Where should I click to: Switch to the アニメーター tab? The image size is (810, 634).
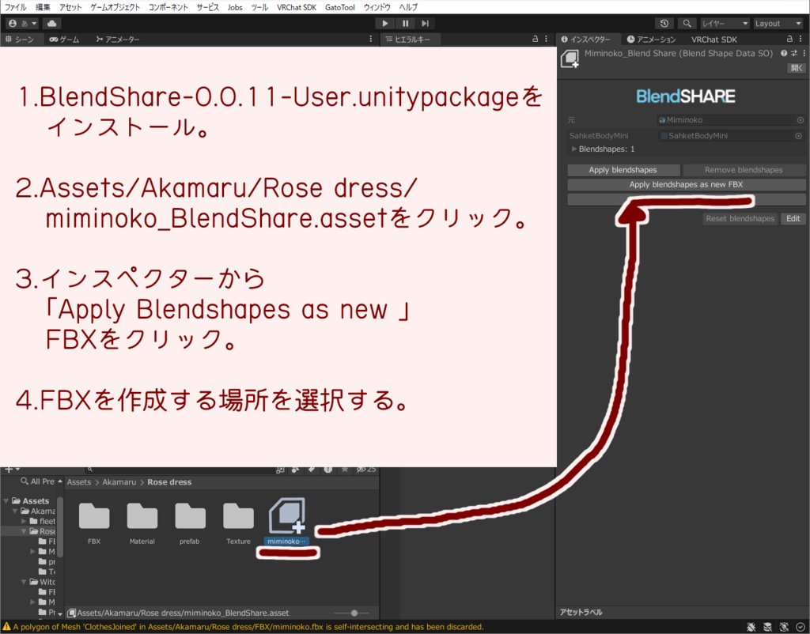coord(118,40)
